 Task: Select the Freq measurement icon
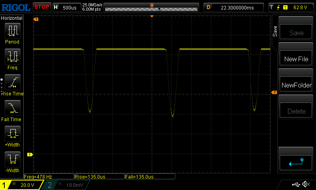[13, 57]
